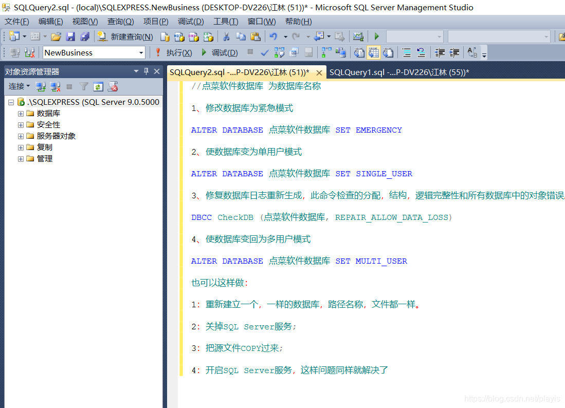Open the 连接 dropdown in Object Explorer
This screenshot has height=408, width=565.
point(19,86)
